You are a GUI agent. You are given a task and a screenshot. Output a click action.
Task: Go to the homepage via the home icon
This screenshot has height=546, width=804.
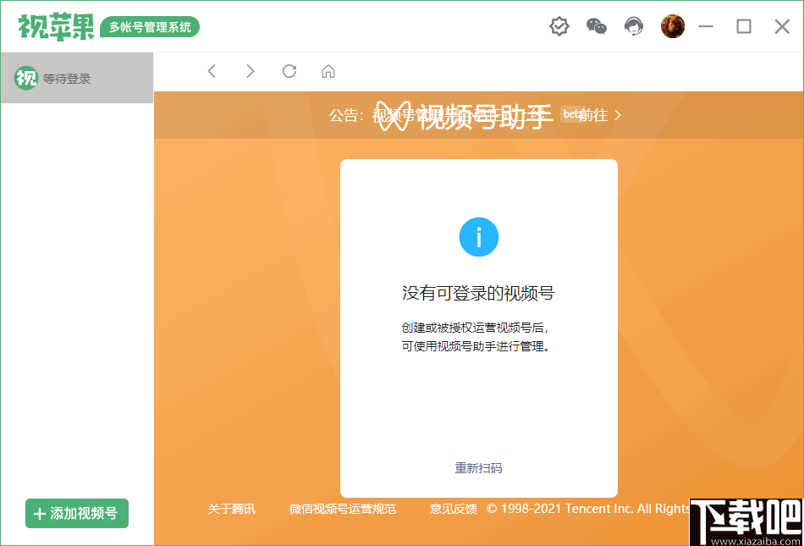click(328, 71)
